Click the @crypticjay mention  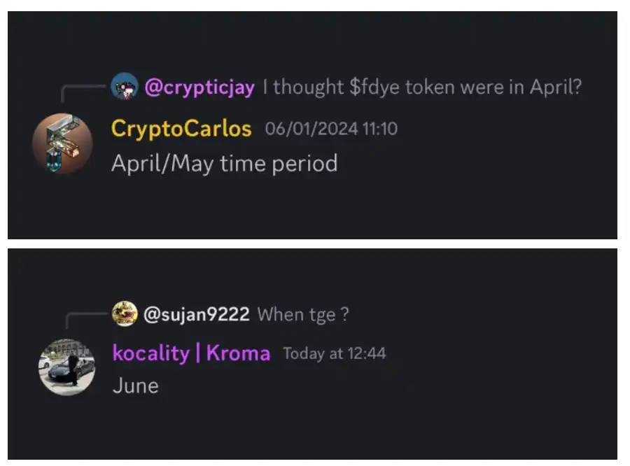coord(199,88)
